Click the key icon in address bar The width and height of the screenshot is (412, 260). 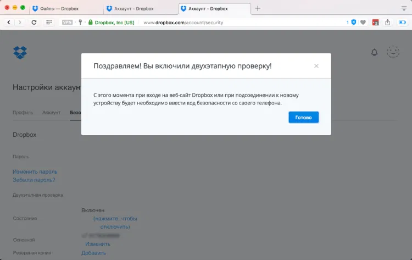tap(80, 23)
